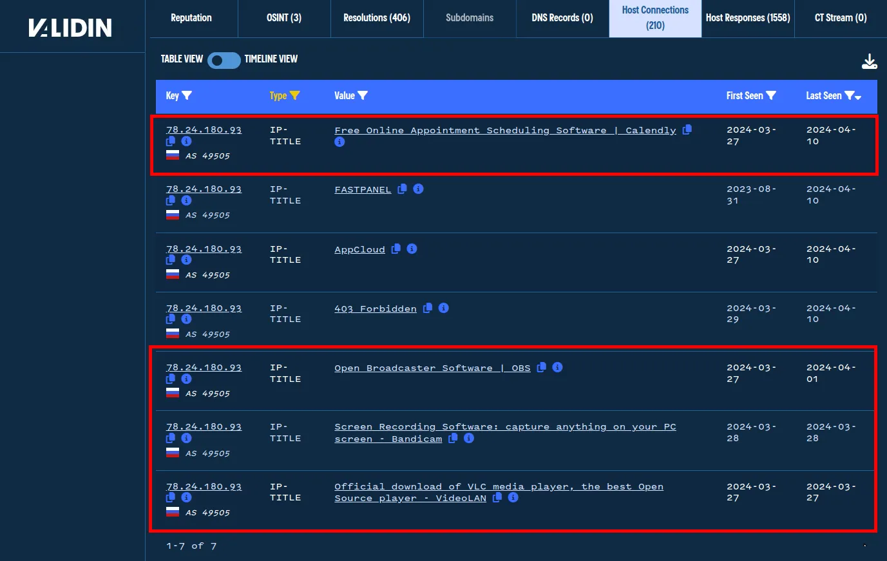Open the Calendly scheduling title link
Screen dimensions: 887x561
tap(505, 130)
